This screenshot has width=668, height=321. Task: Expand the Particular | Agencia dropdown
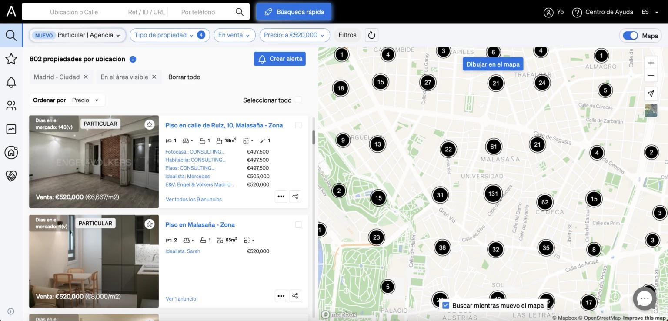[x=77, y=35]
